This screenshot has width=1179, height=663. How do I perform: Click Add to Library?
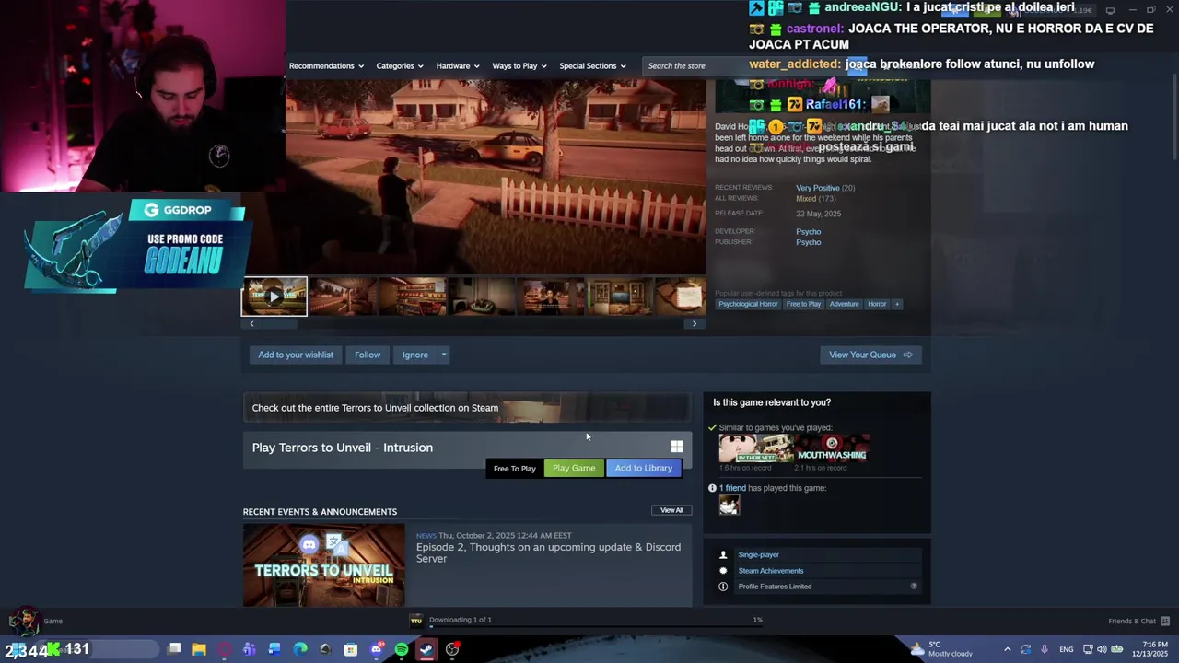[x=644, y=468]
